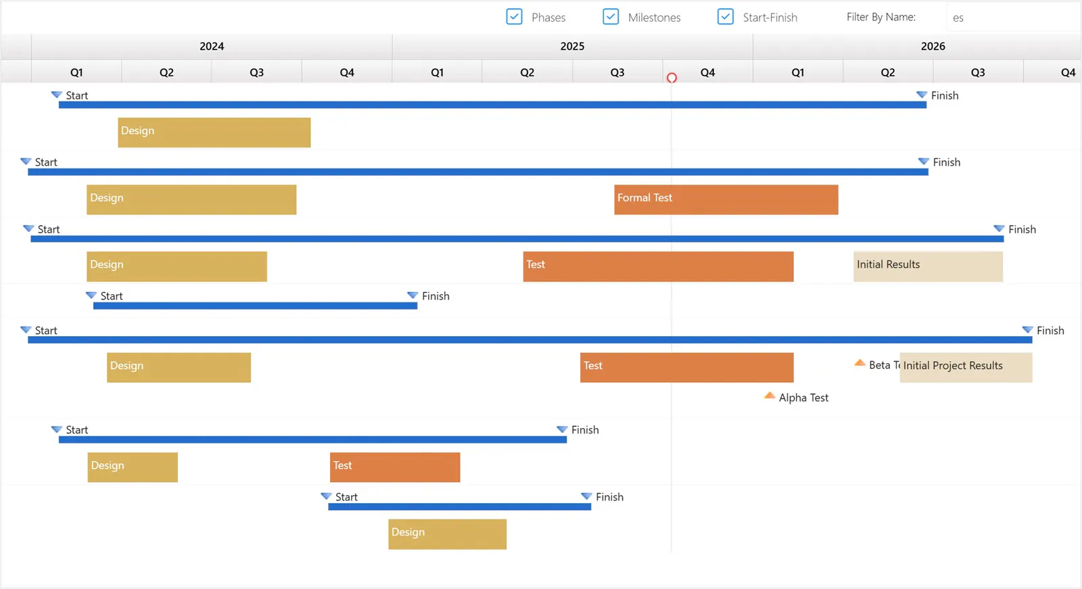Click Start marker of the timeline without phases
Image resolution: width=1082 pixels, height=589 pixels.
(91, 296)
